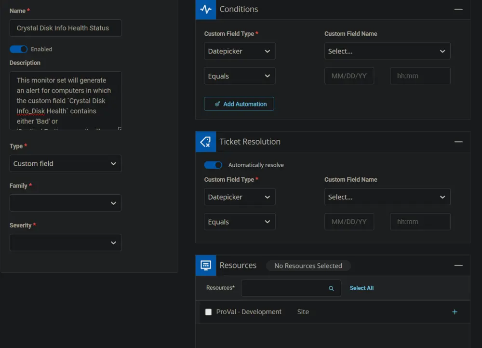Open Ticket Resolution Custom Field Name dropdown
The width and height of the screenshot is (482, 348).
pyautogui.click(x=388, y=197)
